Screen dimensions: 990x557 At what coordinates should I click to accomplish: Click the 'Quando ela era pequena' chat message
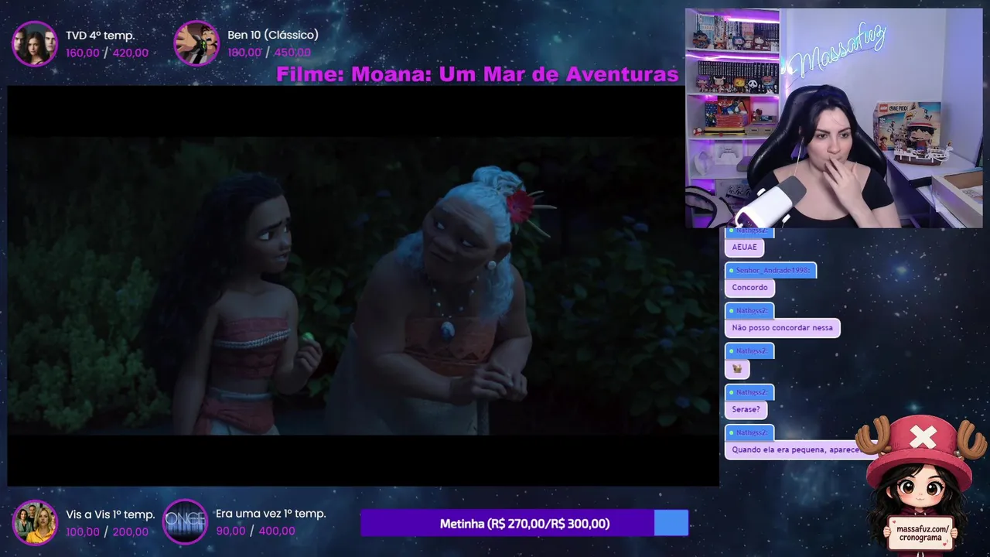coord(795,449)
